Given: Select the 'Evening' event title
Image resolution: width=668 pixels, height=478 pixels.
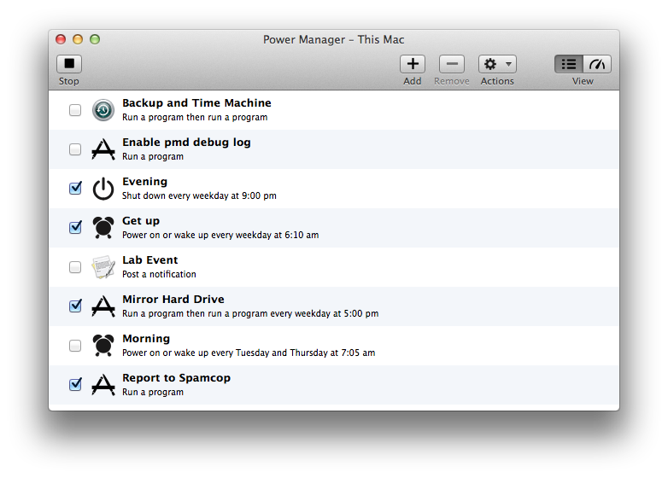Looking at the screenshot, I should pyautogui.click(x=145, y=182).
